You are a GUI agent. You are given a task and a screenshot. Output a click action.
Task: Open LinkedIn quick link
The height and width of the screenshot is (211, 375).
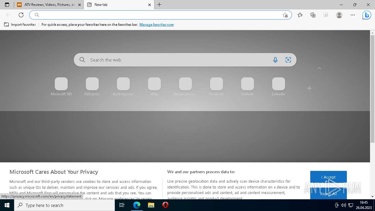[279, 87]
